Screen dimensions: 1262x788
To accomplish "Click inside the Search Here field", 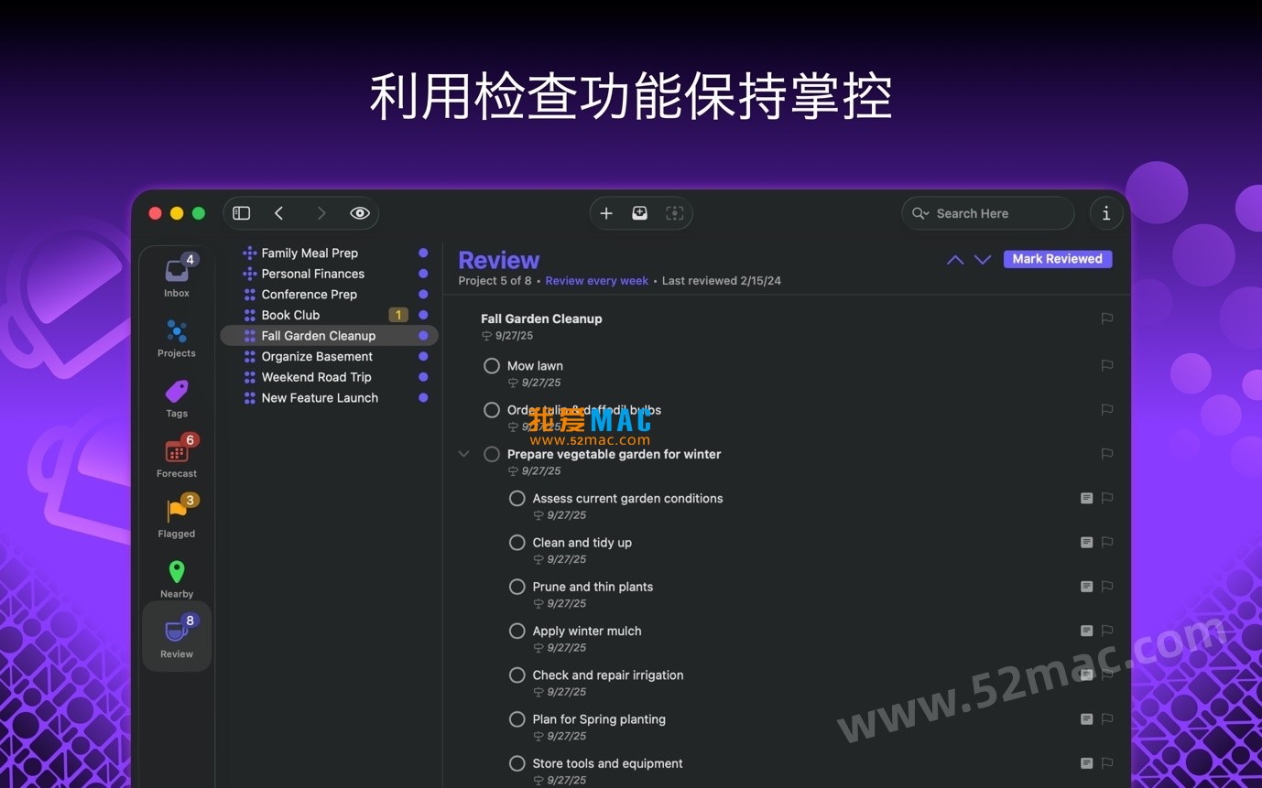I will 987,212.
